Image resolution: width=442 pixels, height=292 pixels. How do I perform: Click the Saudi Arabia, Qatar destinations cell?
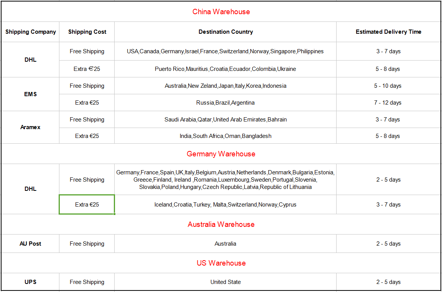pos(225,120)
